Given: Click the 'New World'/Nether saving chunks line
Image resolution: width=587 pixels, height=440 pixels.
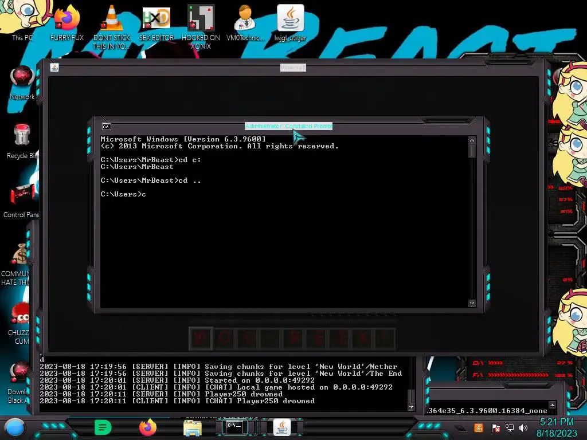Looking at the screenshot, I should 218,367.
